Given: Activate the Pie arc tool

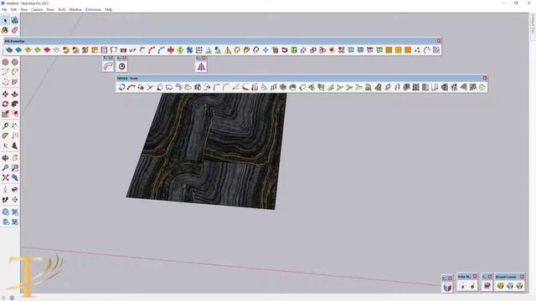Looking at the screenshot, I should pos(15,82).
